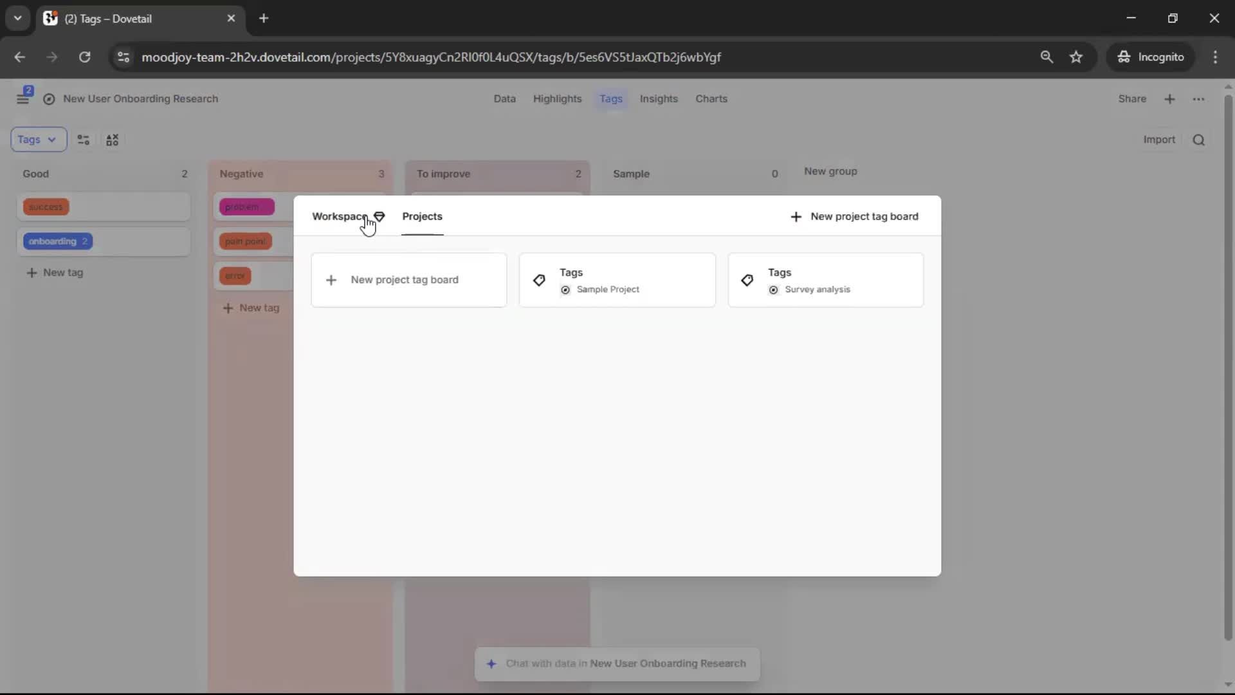
Task: Open the Tags board for Survey analysis
Action: pos(825,280)
